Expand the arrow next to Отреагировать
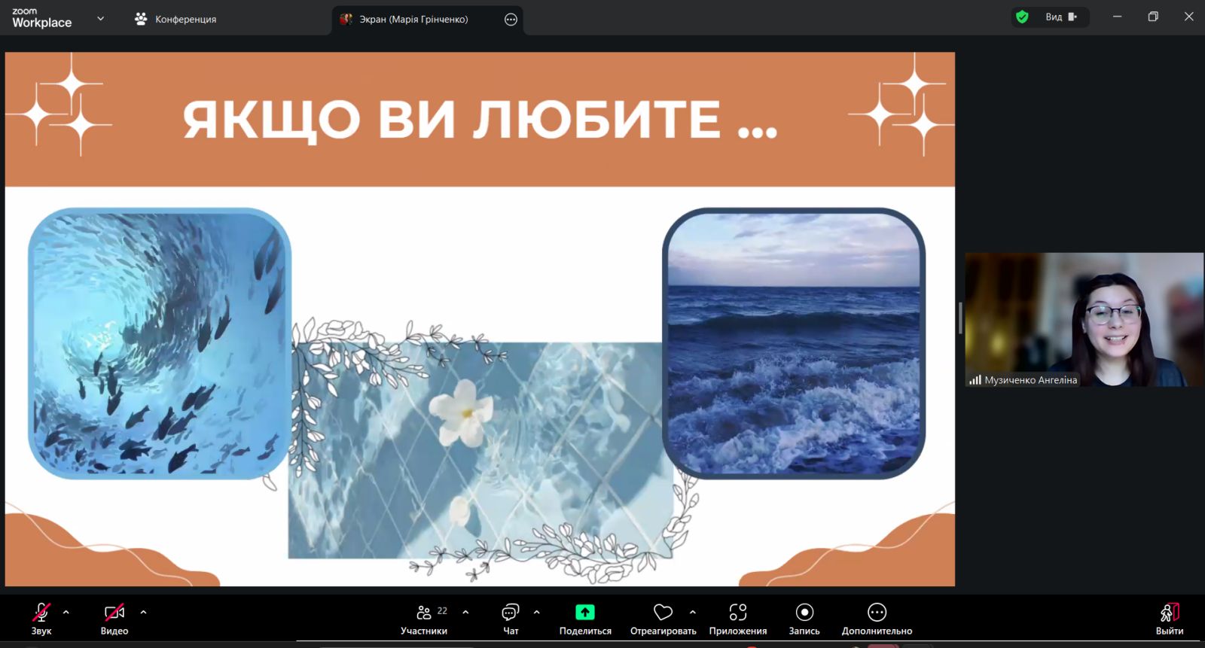Screen dimensions: 1205x648 point(692,612)
